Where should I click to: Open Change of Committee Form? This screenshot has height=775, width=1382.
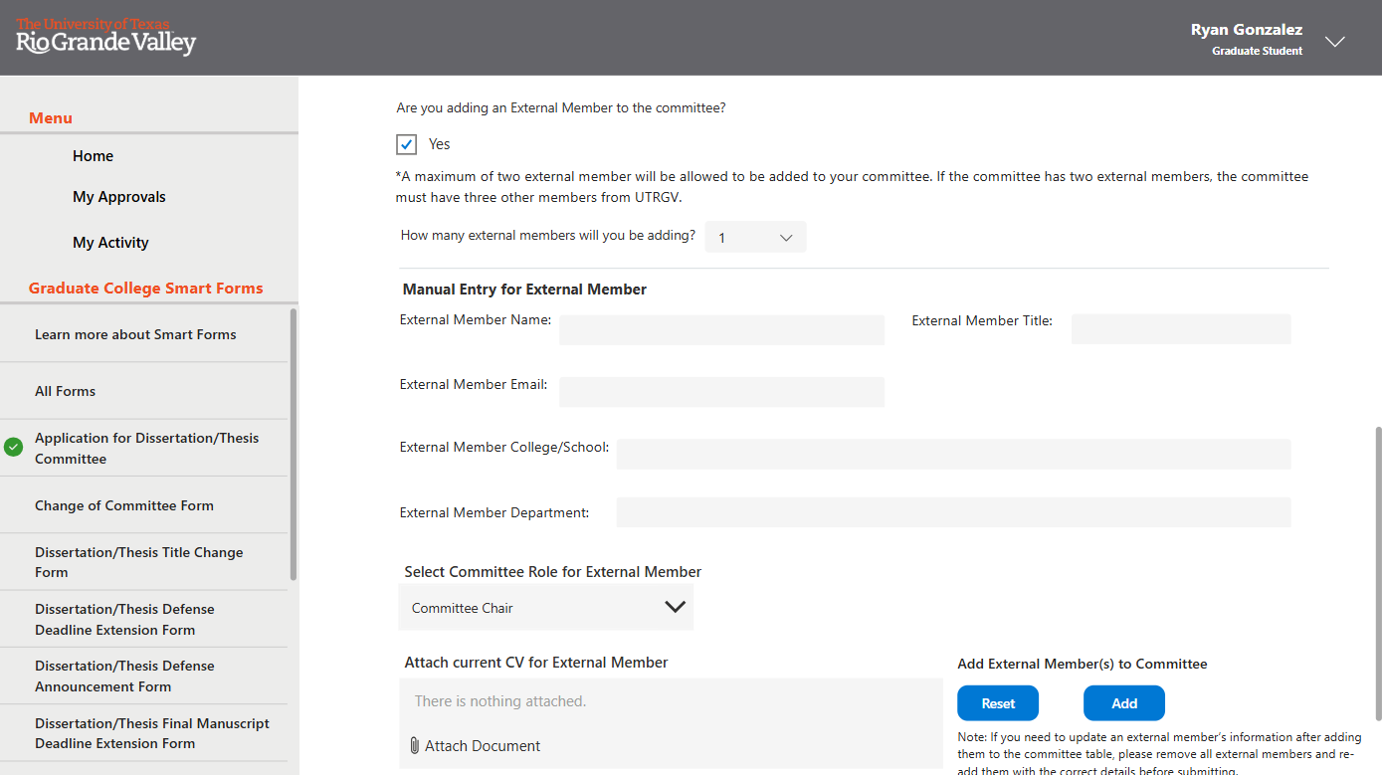pyautogui.click(x=124, y=505)
